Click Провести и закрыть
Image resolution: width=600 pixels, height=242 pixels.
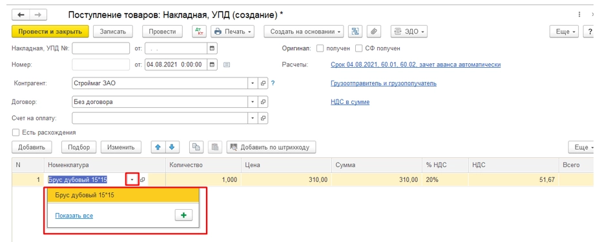coord(50,32)
